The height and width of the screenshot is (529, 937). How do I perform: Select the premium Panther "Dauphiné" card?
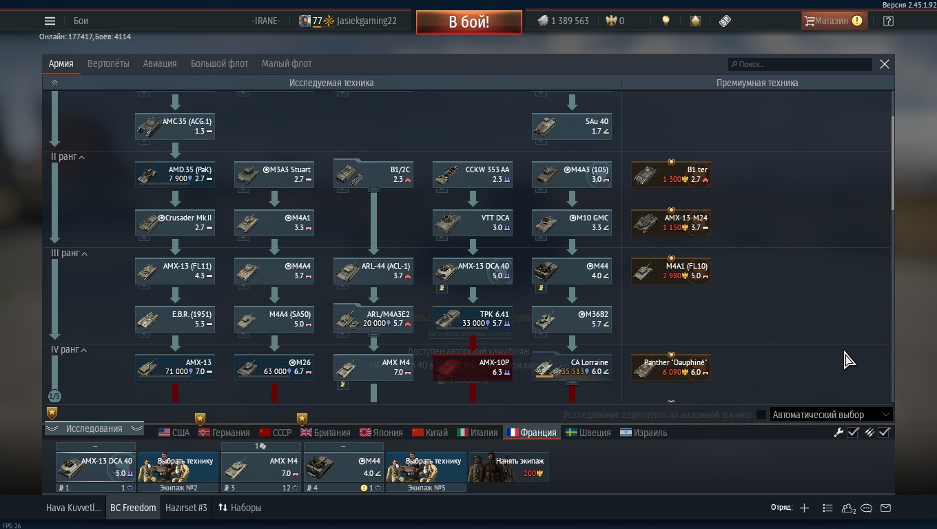[x=671, y=367]
